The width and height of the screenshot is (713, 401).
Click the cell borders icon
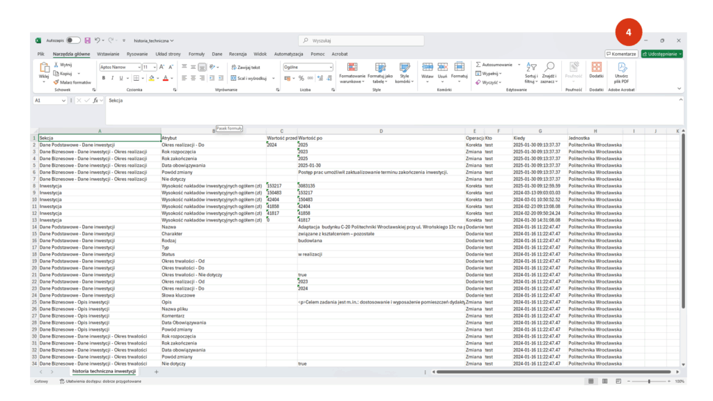[136, 78]
